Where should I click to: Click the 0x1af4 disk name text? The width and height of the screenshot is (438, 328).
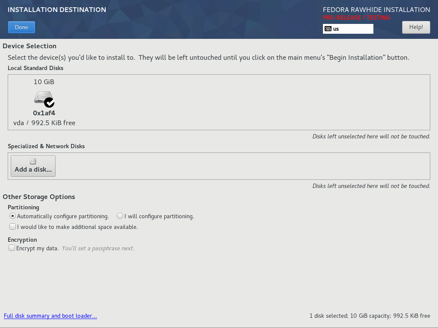[44, 113]
